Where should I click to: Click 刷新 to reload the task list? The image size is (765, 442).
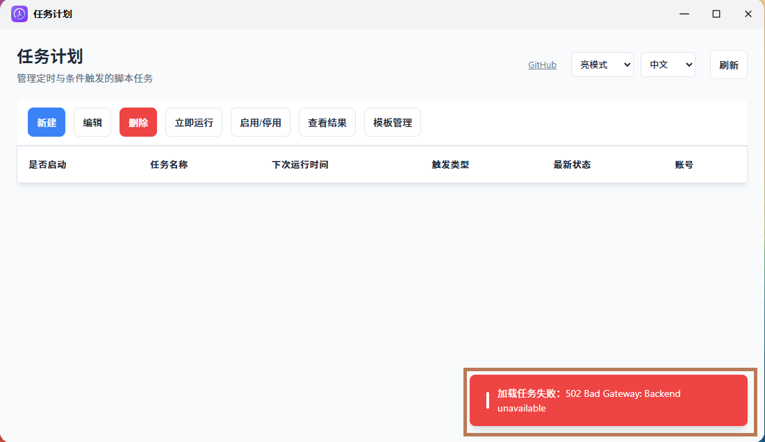pos(728,64)
